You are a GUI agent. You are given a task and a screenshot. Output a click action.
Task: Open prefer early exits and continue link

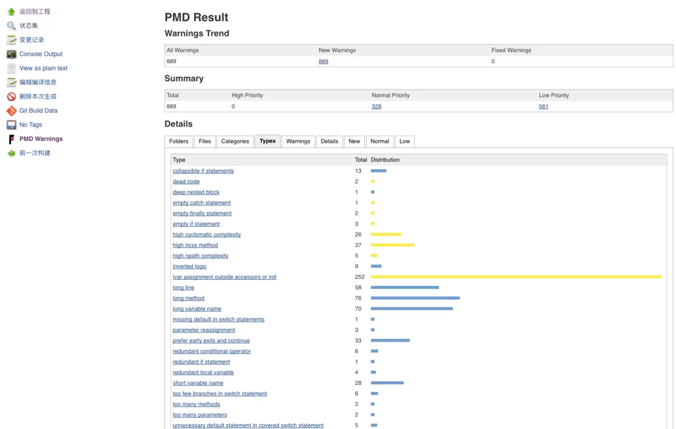[x=212, y=341]
